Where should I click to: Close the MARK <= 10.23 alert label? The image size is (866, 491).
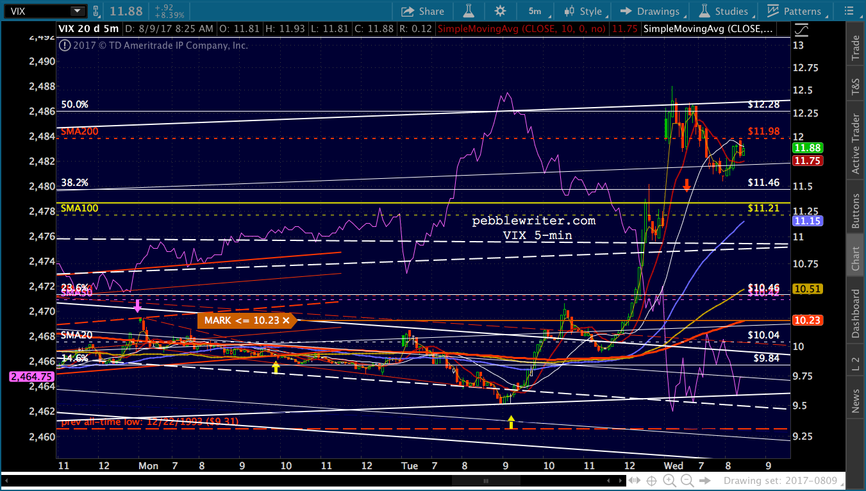(x=286, y=320)
